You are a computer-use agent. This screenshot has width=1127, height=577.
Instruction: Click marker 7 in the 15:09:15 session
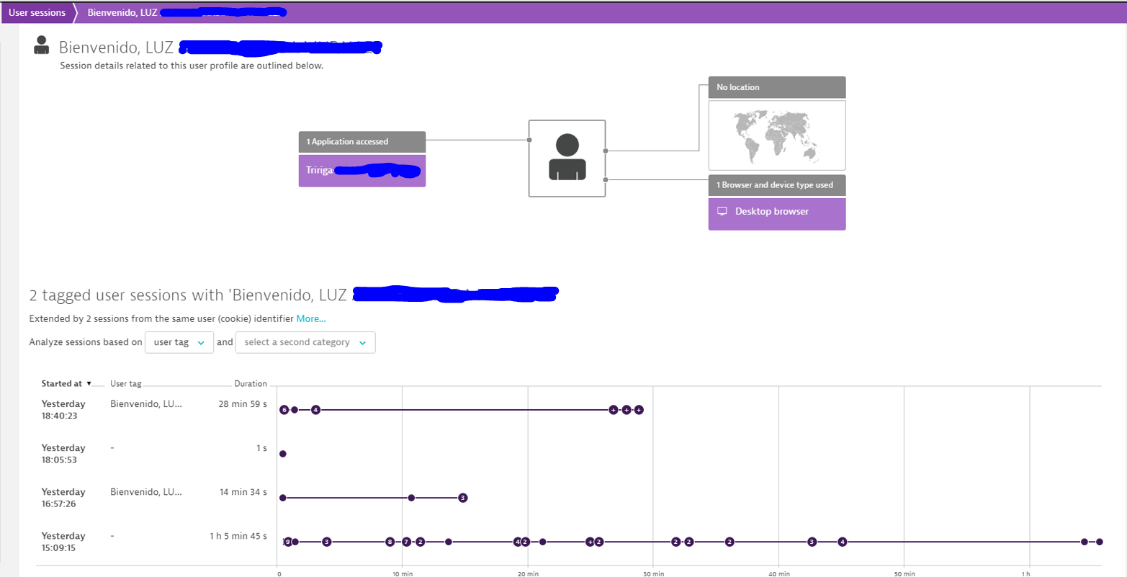[406, 542]
